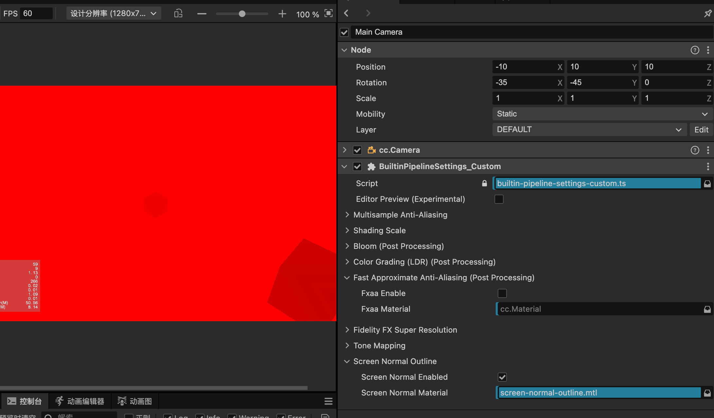Click the rotate device orientation icon
714x418 pixels.
(x=178, y=13)
